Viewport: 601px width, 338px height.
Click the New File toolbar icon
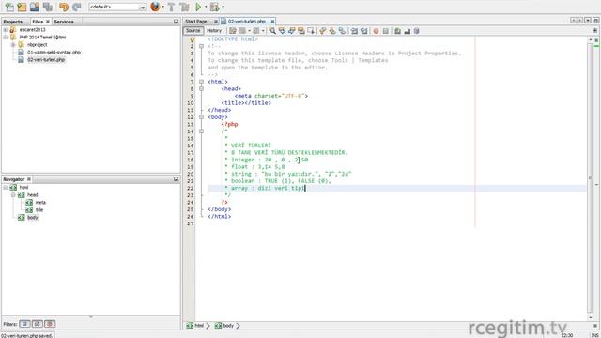point(9,7)
